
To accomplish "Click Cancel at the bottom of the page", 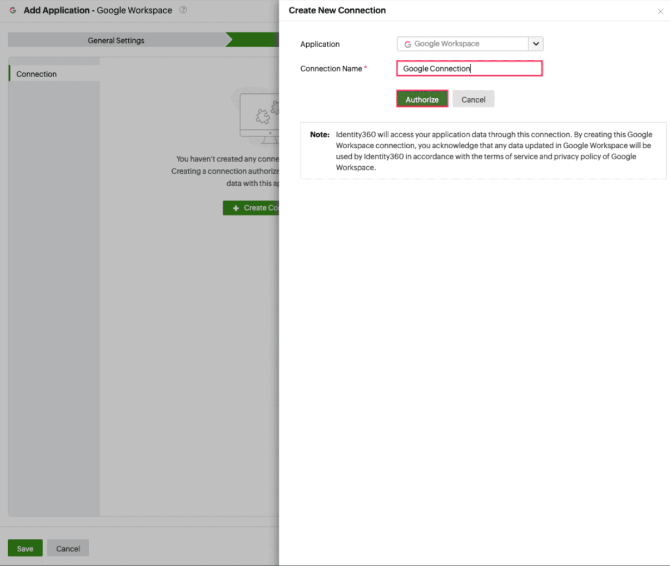I will coord(67,548).
